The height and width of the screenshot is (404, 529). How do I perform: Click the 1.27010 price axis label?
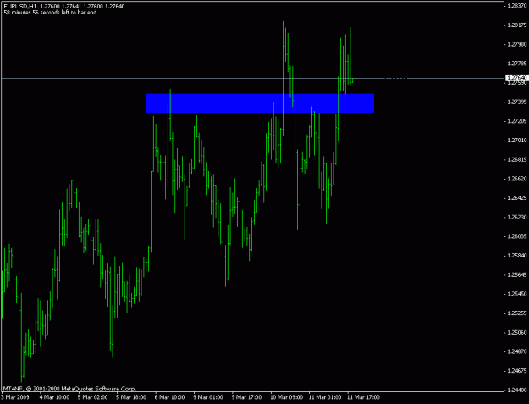pyautogui.click(x=517, y=141)
